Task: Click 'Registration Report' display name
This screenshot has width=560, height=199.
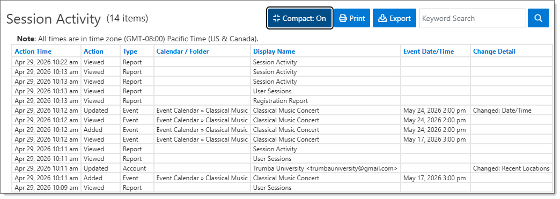Action: tap(281, 101)
